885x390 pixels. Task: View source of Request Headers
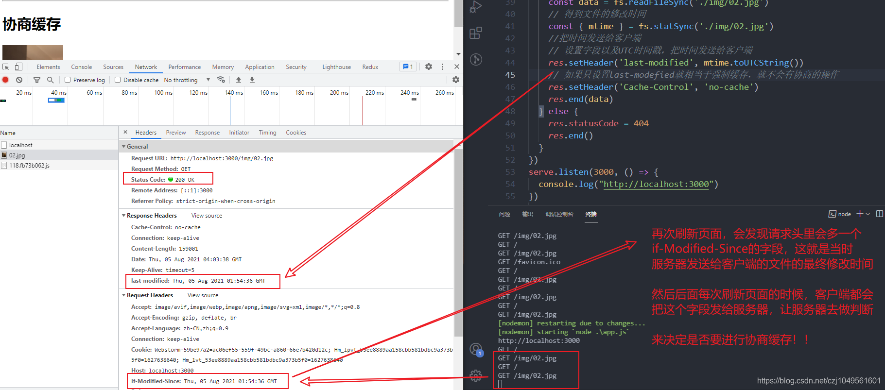(203, 295)
